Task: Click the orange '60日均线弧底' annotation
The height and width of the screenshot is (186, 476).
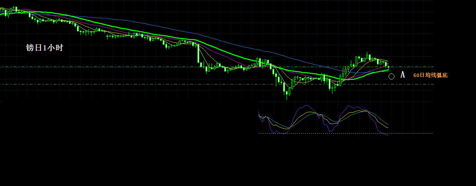Action: [430, 75]
